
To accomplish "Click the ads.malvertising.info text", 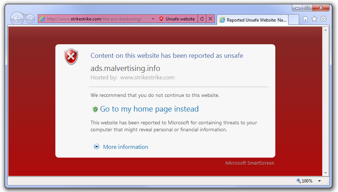I will click(x=125, y=68).
